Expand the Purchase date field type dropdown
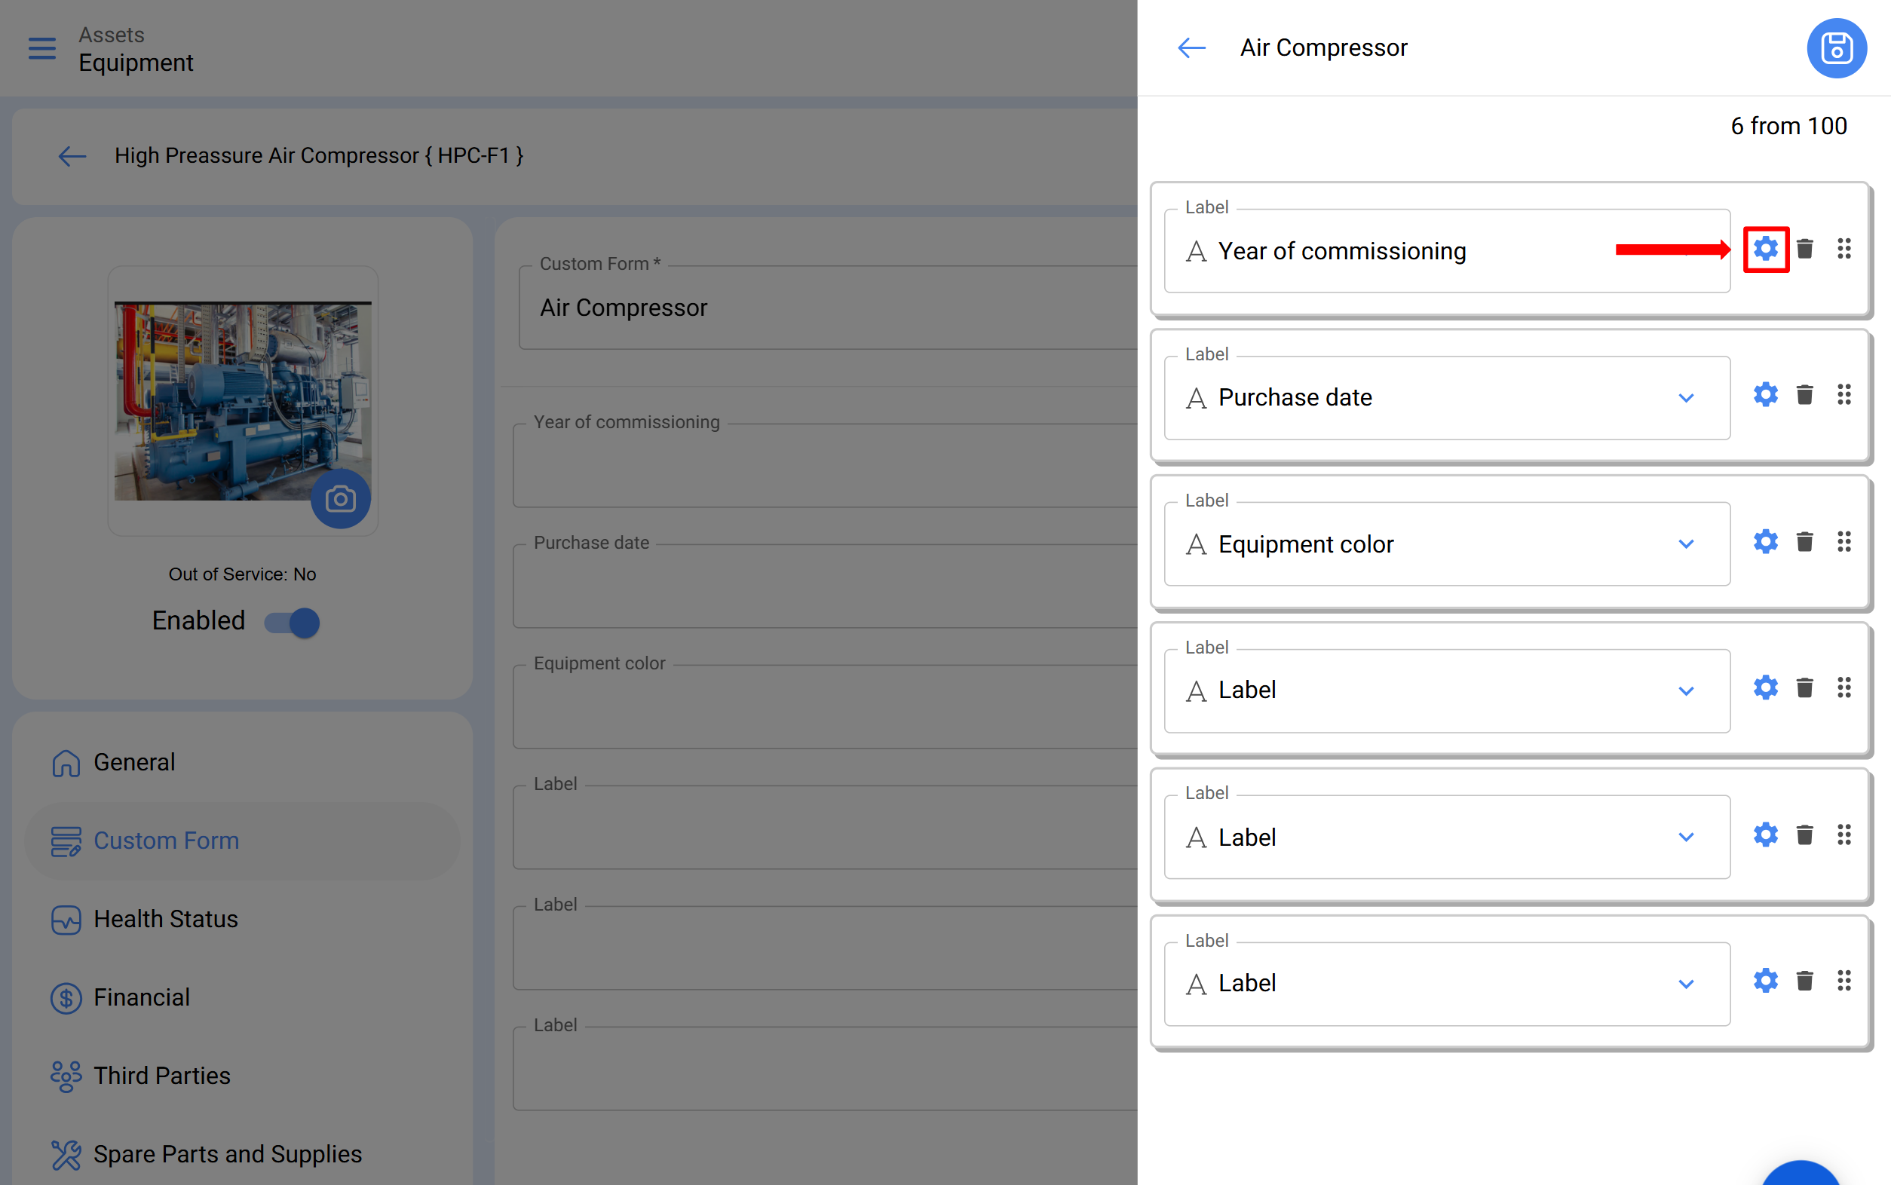1891x1185 pixels. coord(1686,398)
